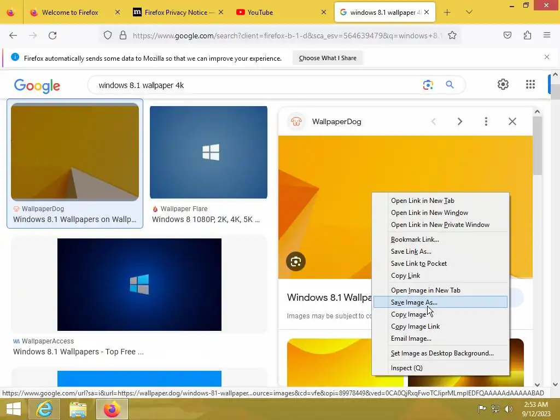Viewport: 560px width, 420px height.
Task: Click the magnifier search icon
Action: 450,85
